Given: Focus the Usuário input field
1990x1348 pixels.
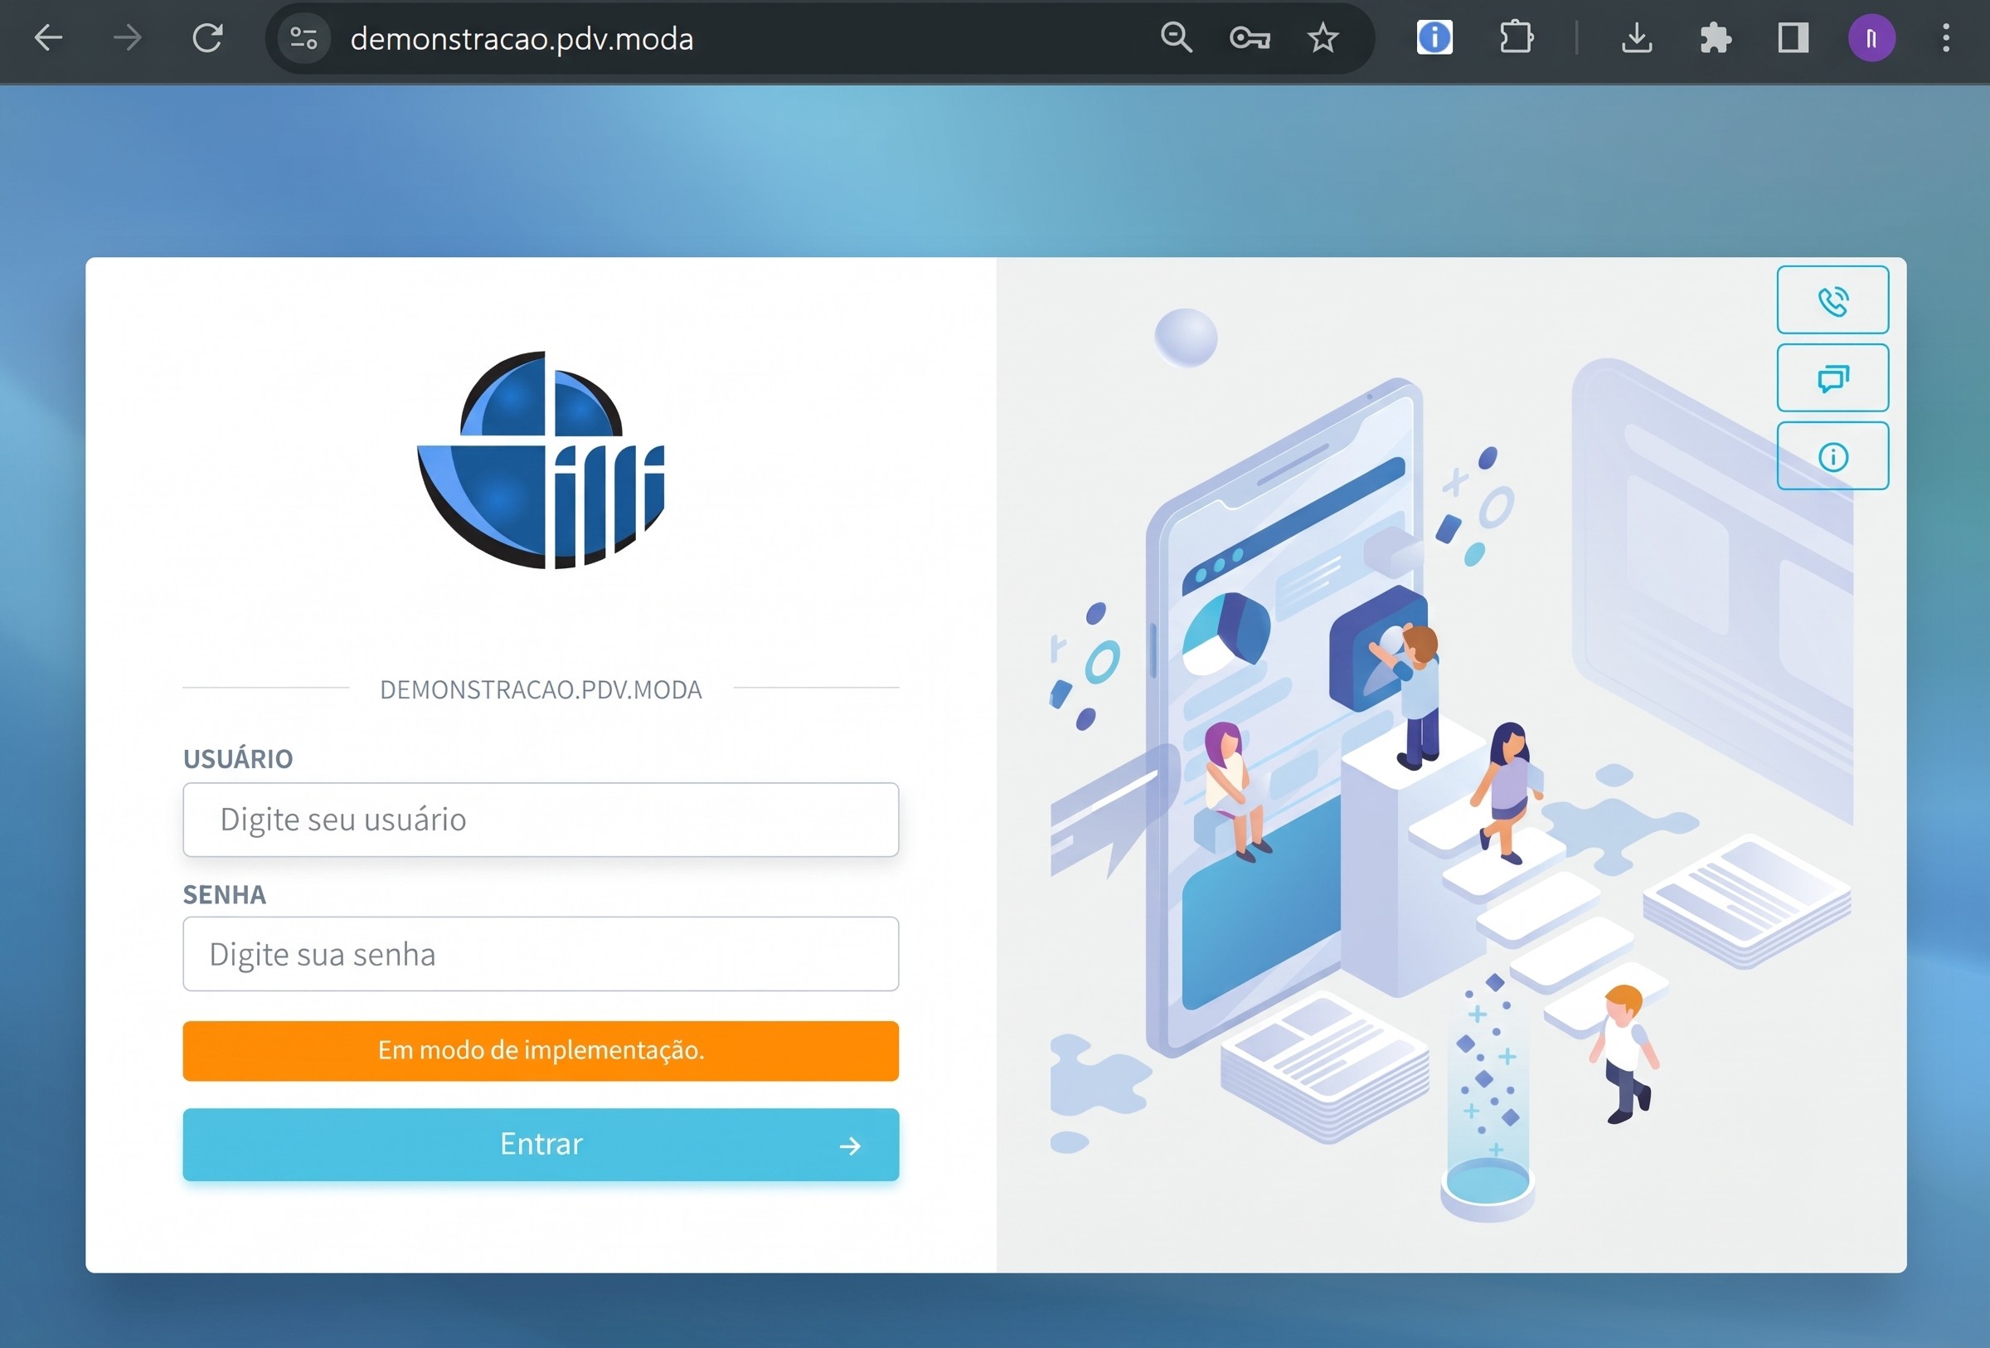Looking at the screenshot, I should click(541, 820).
